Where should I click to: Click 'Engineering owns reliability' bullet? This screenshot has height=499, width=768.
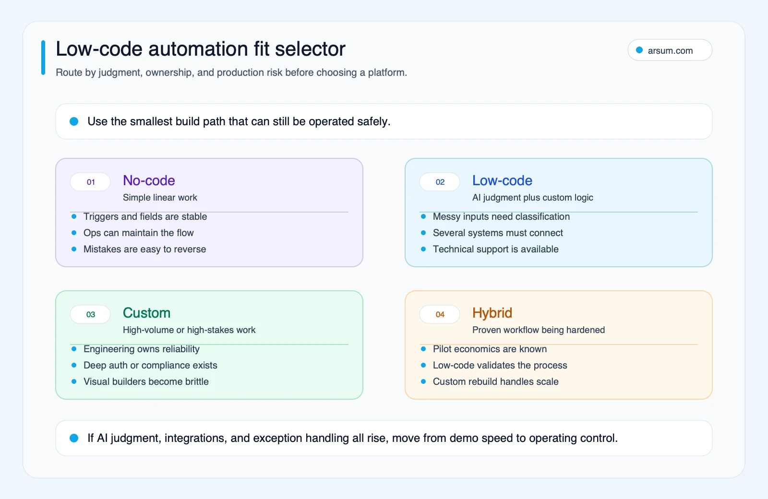[141, 349]
